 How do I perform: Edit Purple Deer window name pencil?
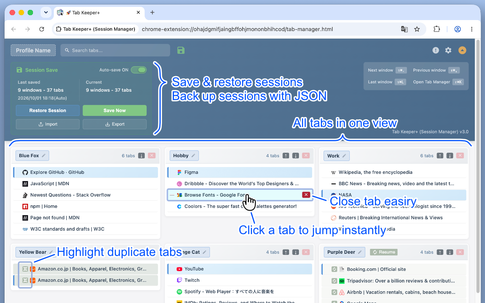point(360,252)
